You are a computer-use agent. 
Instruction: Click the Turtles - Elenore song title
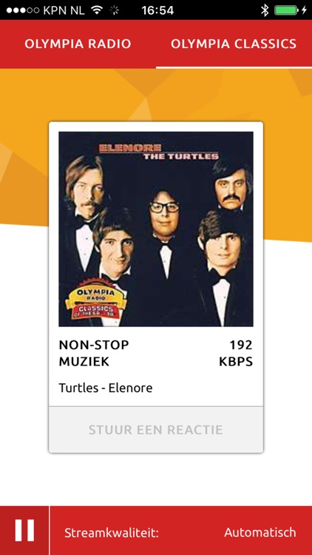click(106, 388)
